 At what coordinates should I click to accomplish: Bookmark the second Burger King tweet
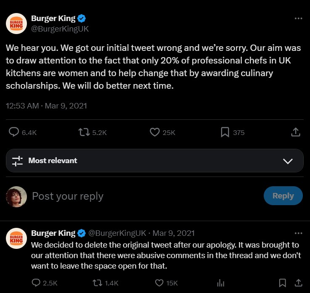click(x=283, y=283)
